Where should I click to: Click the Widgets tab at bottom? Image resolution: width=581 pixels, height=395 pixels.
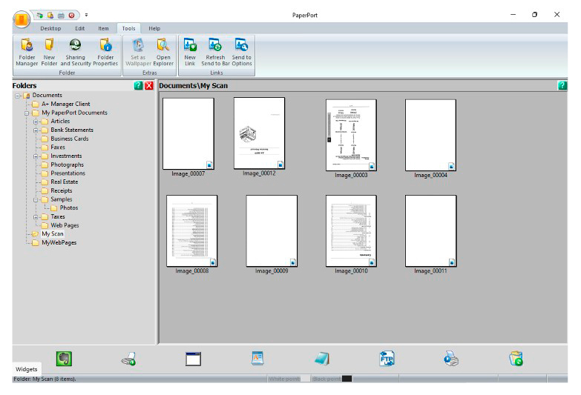tap(27, 369)
